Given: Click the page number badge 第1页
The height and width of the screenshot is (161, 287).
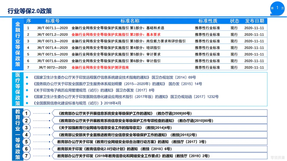Looking at the screenshot, I should tap(277, 8).
